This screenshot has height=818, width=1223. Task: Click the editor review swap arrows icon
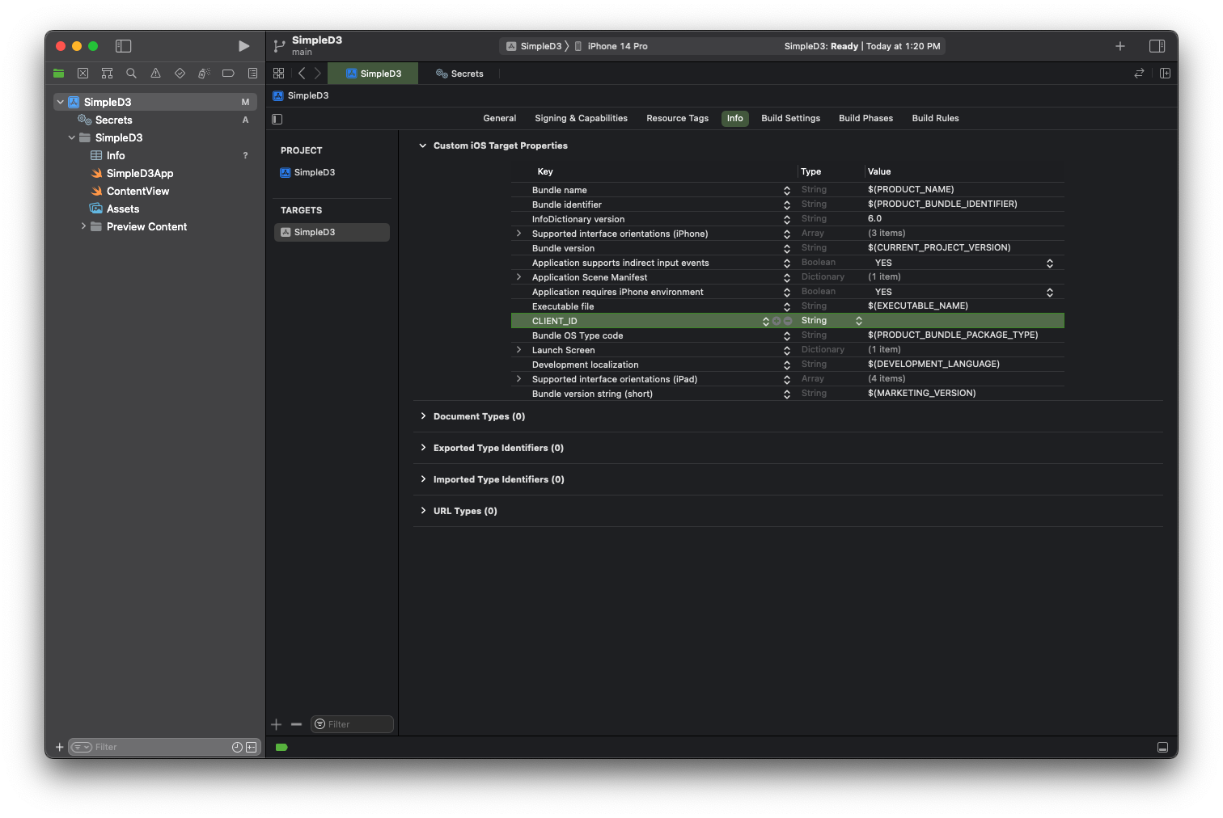pos(1139,74)
